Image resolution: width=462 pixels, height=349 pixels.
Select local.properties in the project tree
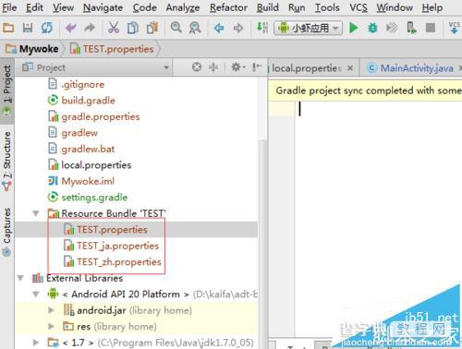(x=90, y=165)
